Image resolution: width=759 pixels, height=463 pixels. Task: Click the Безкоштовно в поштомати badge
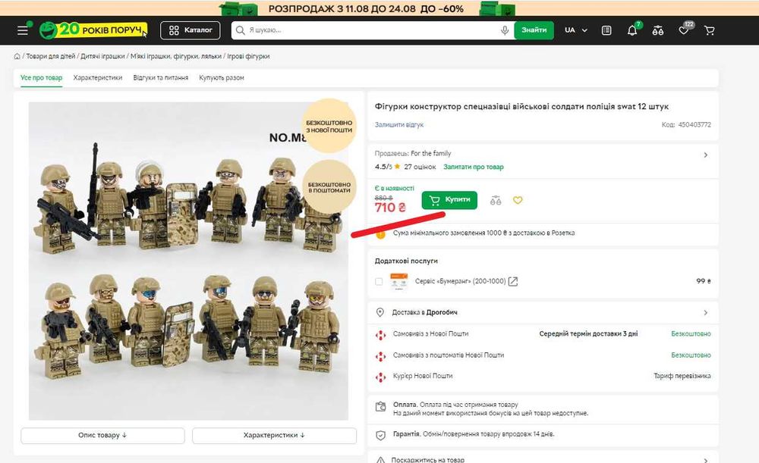pos(329,187)
